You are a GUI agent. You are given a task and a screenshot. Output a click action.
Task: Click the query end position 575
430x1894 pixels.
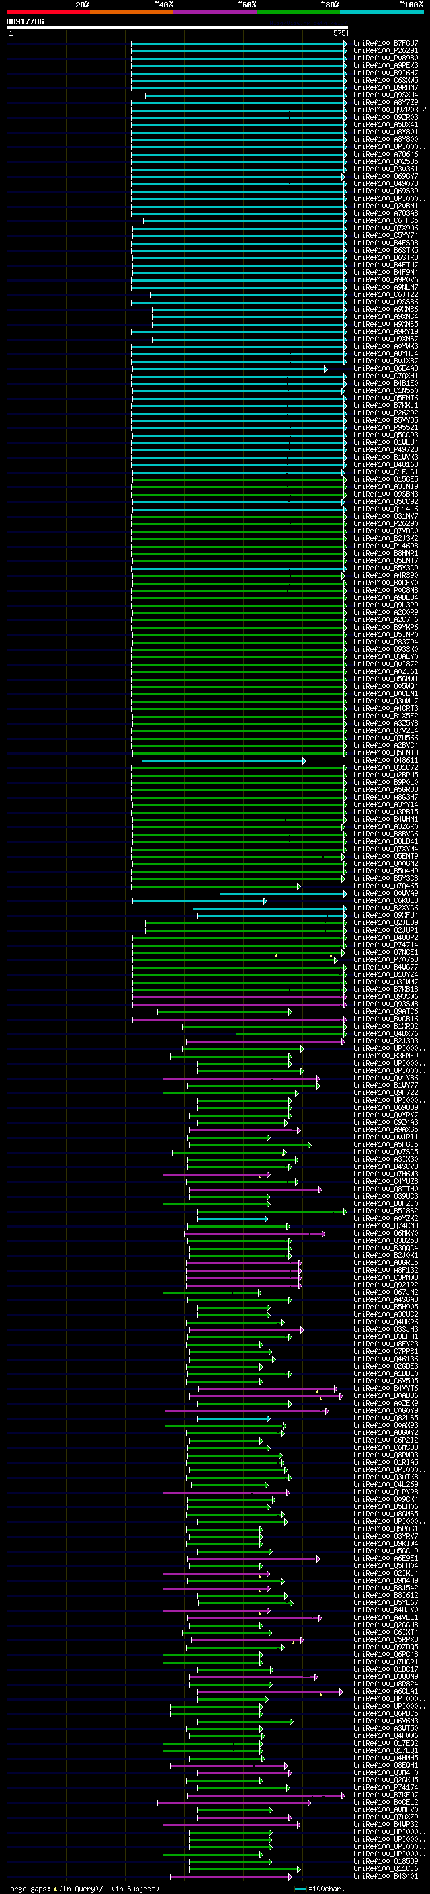tap(339, 33)
